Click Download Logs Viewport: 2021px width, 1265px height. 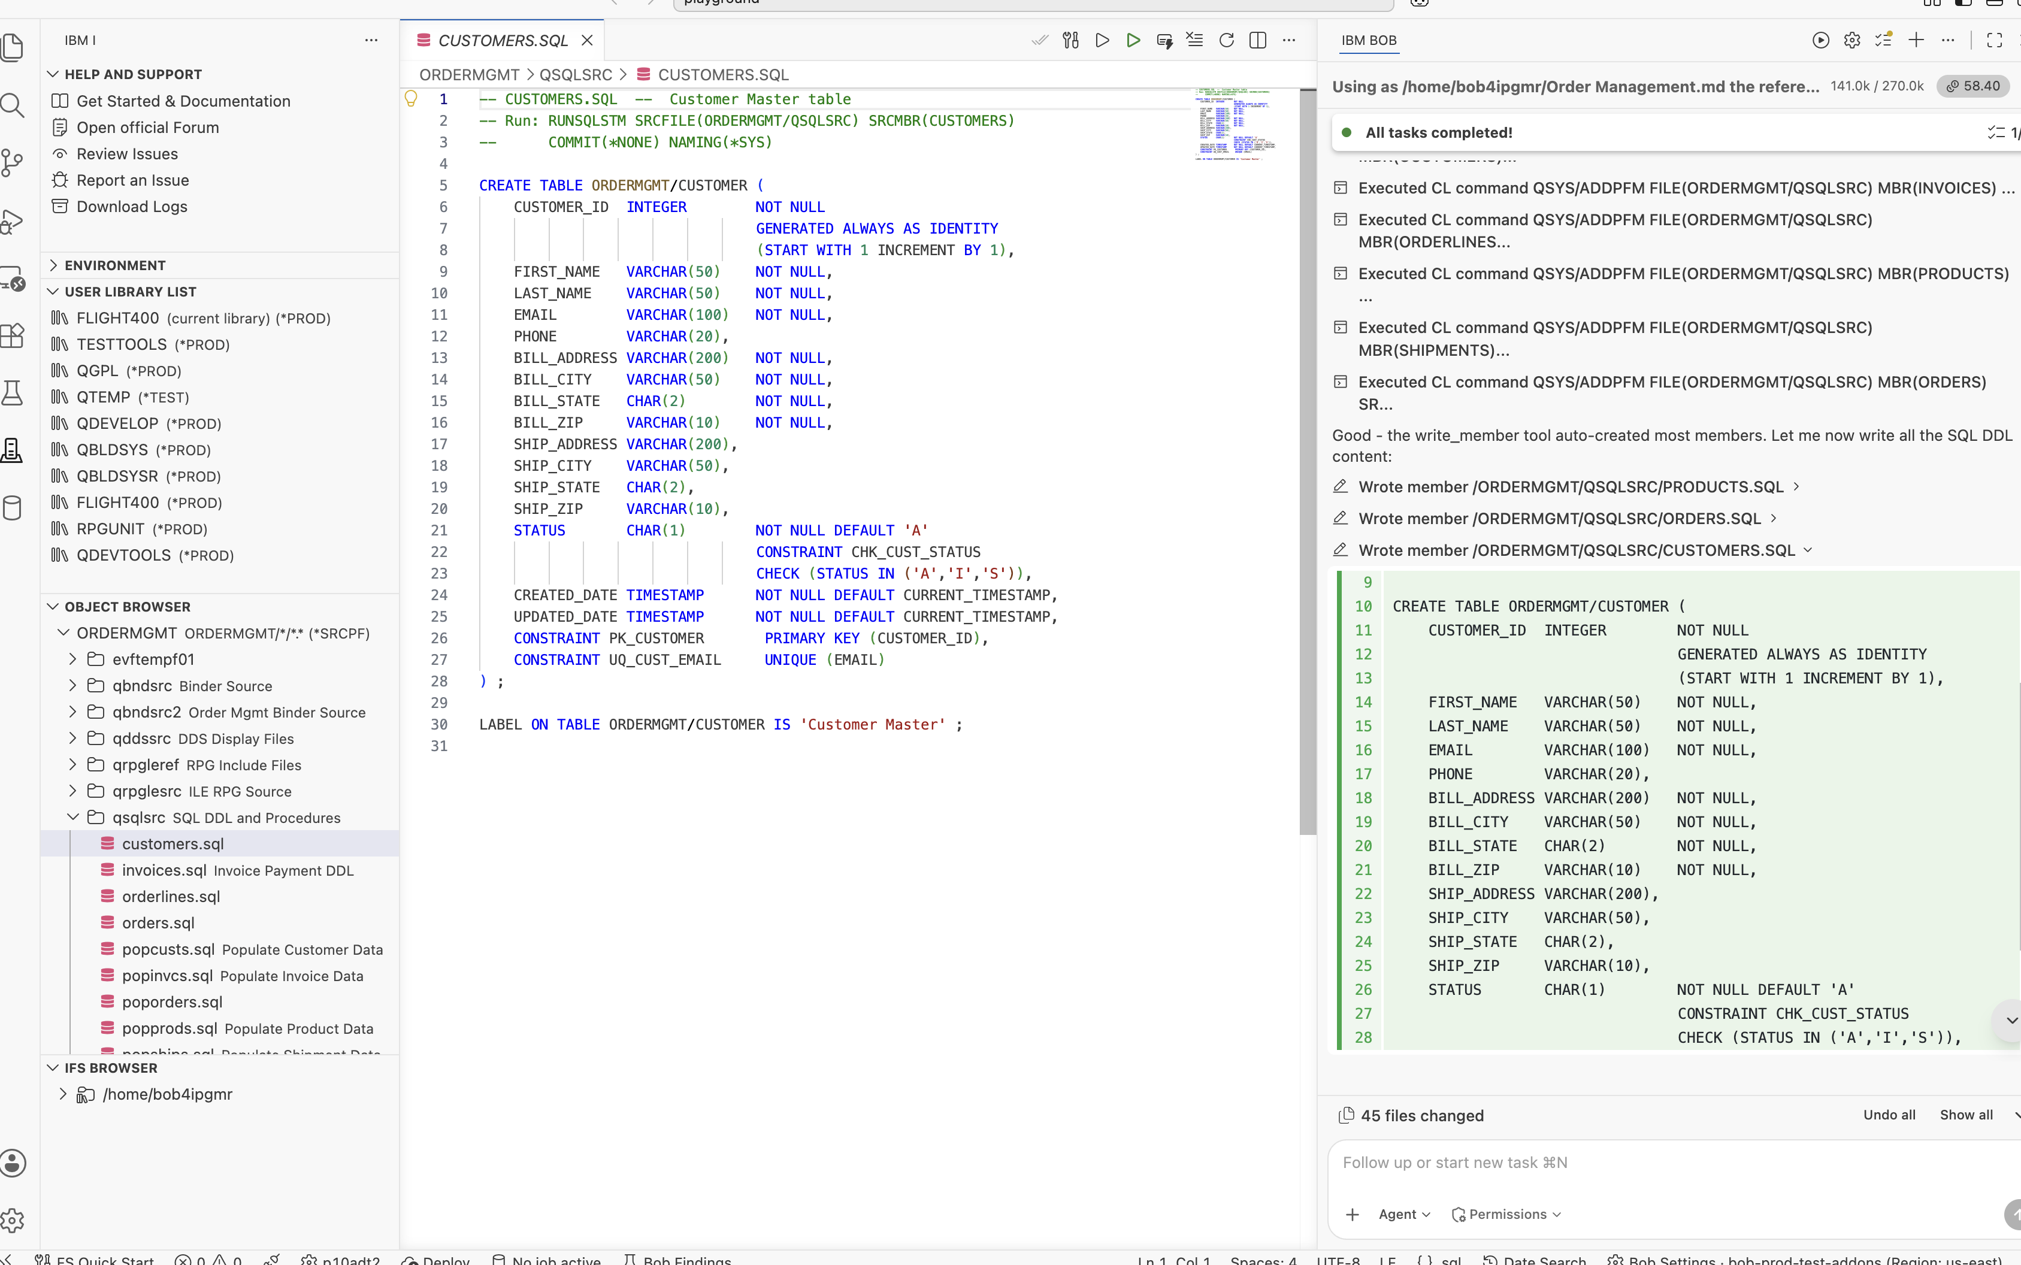pyautogui.click(x=131, y=207)
